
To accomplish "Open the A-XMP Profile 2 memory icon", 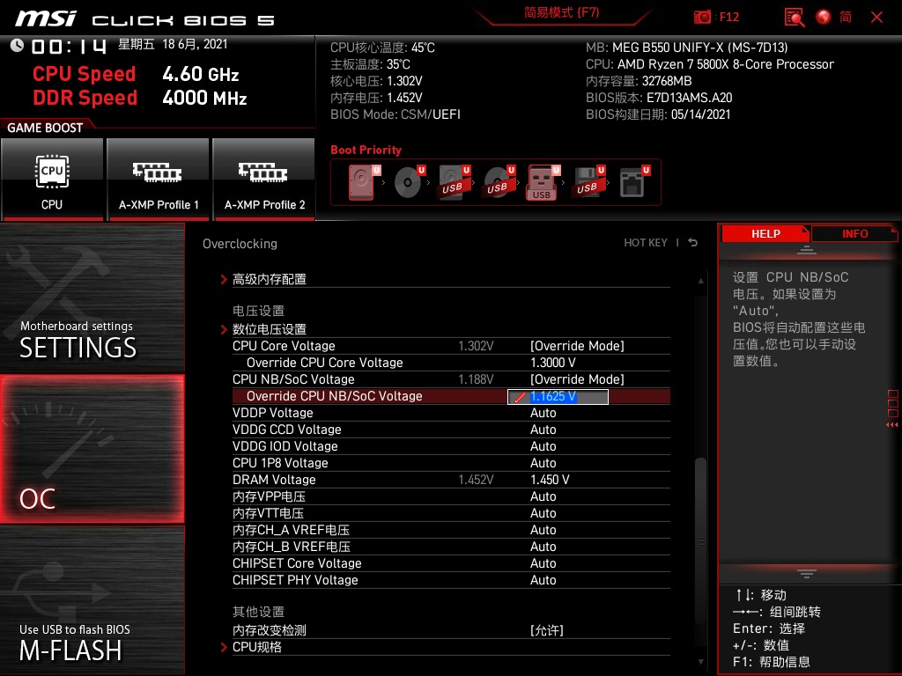I will 263,172.
